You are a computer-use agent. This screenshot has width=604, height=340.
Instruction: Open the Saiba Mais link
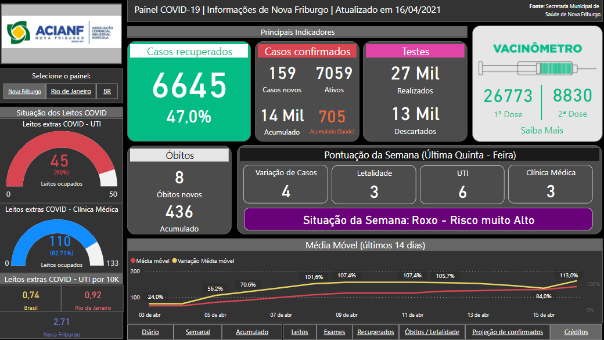point(541,130)
